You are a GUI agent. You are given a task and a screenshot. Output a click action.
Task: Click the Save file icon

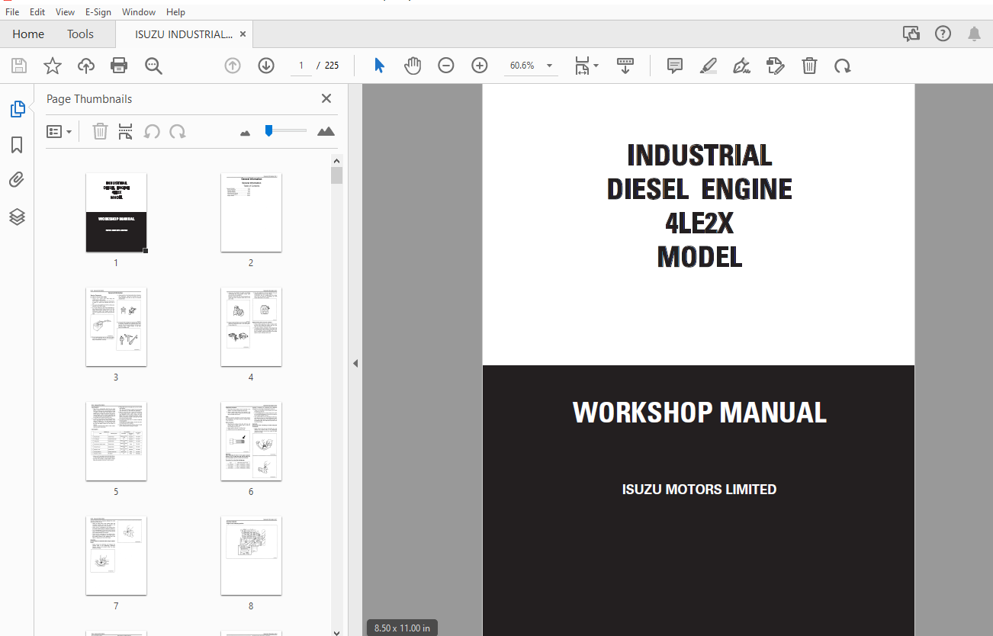coord(19,66)
